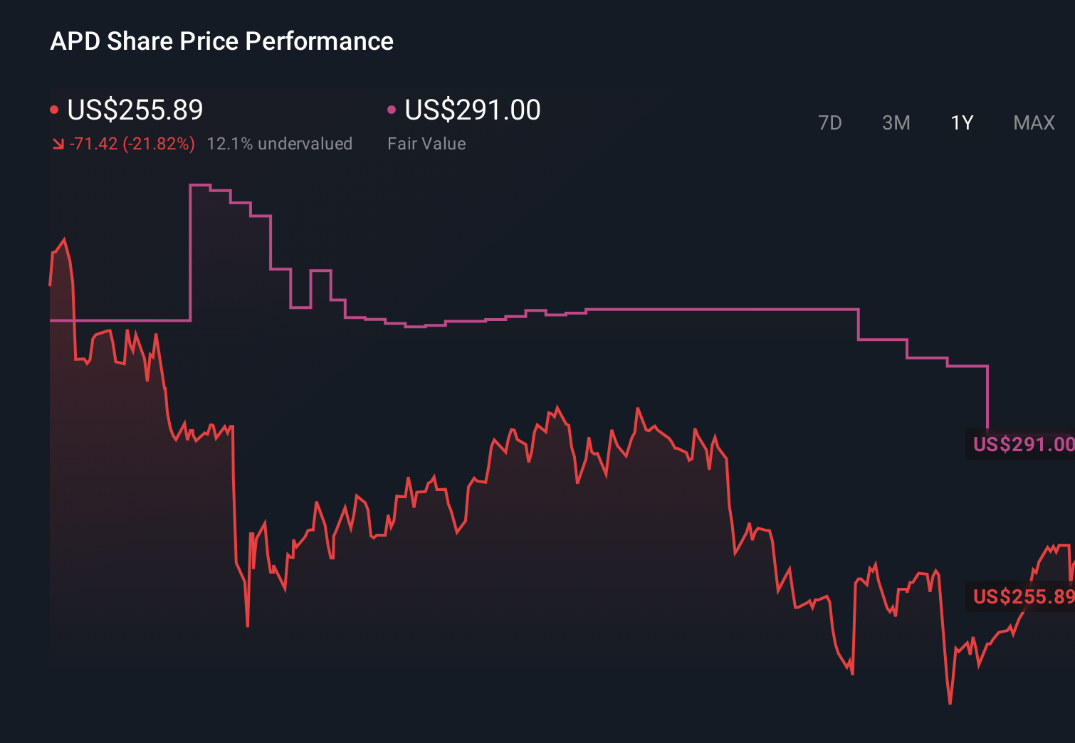
Task: Select the 1Y time range
Action: 961,123
